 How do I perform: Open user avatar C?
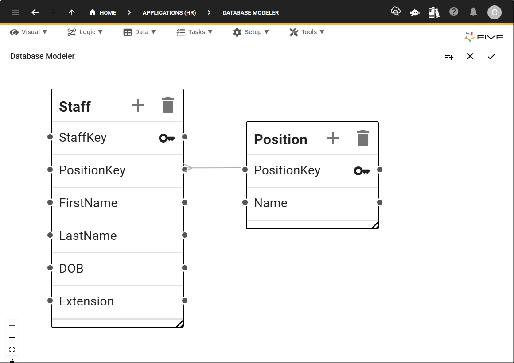pyautogui.click(x=495, y=12)
